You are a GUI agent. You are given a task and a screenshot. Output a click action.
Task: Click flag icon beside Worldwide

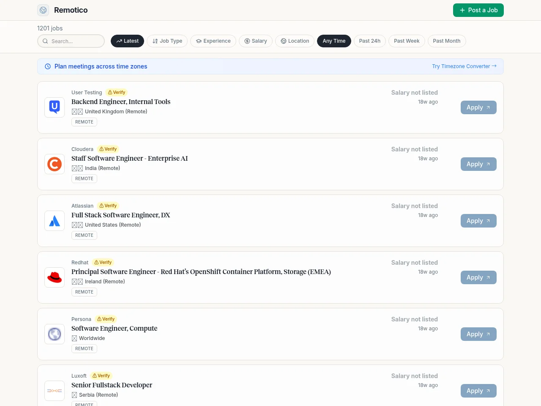[74, 338]
